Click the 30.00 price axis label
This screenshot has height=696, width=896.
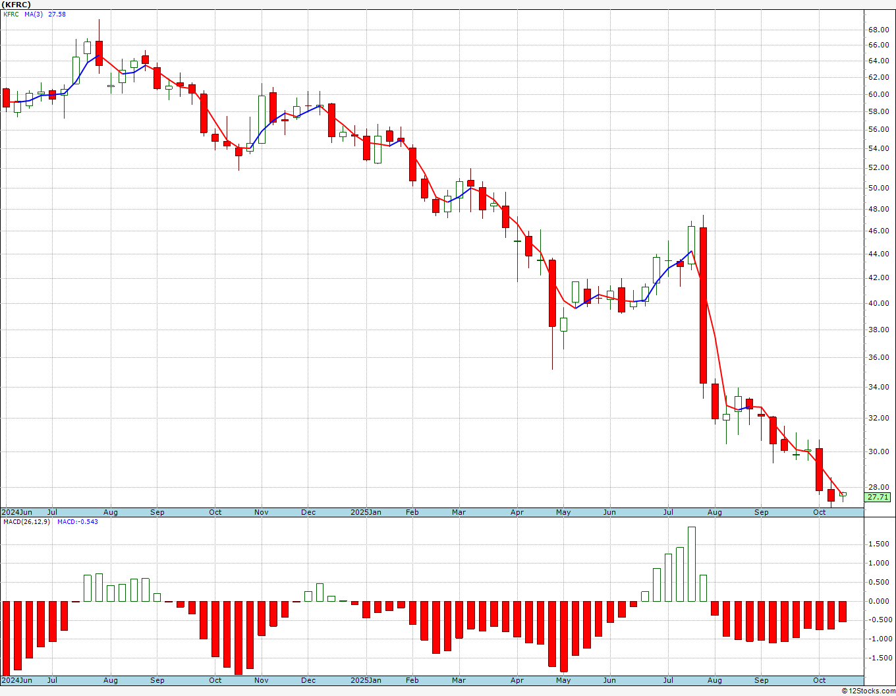click(878, 452)
